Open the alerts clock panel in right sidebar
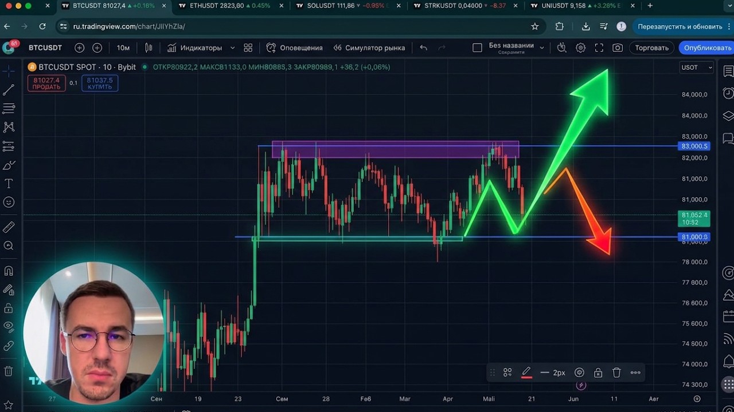The height and width of the screenshot is (412, 734). (728, 93)
